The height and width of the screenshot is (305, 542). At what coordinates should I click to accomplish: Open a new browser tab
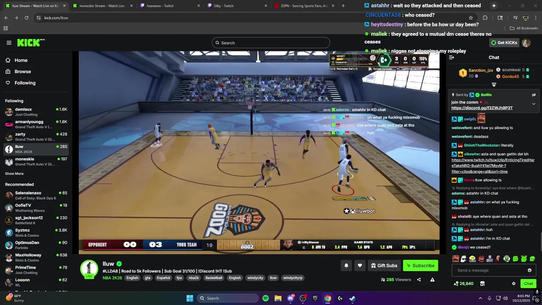(343, 6)
